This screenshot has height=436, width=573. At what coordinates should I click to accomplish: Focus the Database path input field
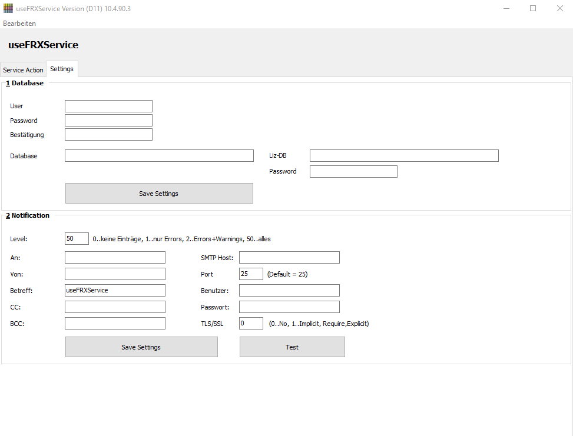(160, 155)
